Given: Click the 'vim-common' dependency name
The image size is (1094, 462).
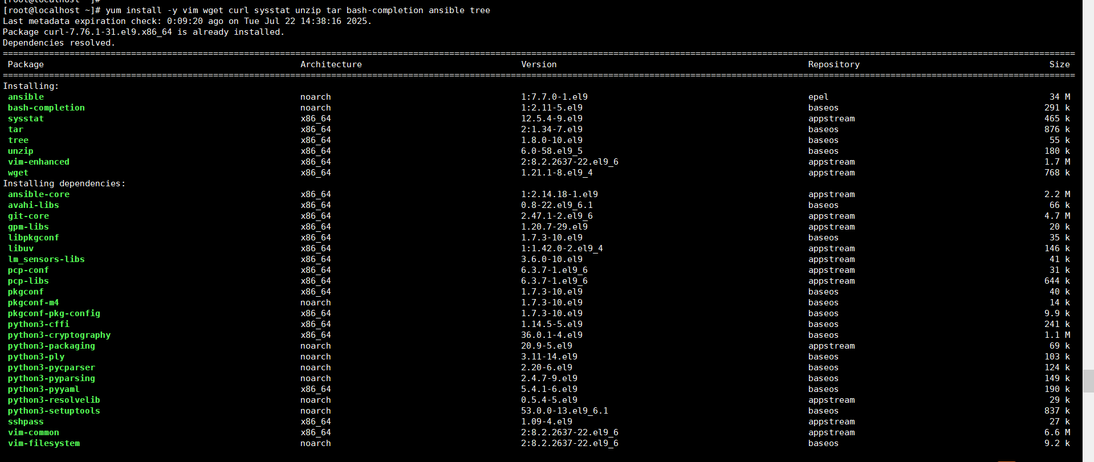Looking at the screenshot, I should (x=34, y=432).
